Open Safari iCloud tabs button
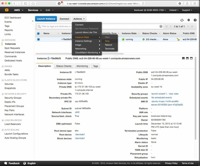 tap(33, 4)
